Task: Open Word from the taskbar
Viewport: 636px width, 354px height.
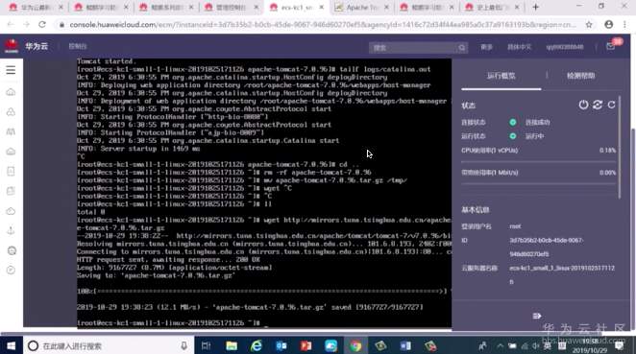Action: (405, 346)
